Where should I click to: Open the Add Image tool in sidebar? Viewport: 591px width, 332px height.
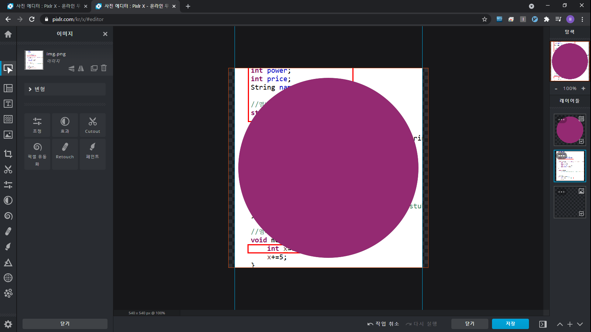coord(8,135)
